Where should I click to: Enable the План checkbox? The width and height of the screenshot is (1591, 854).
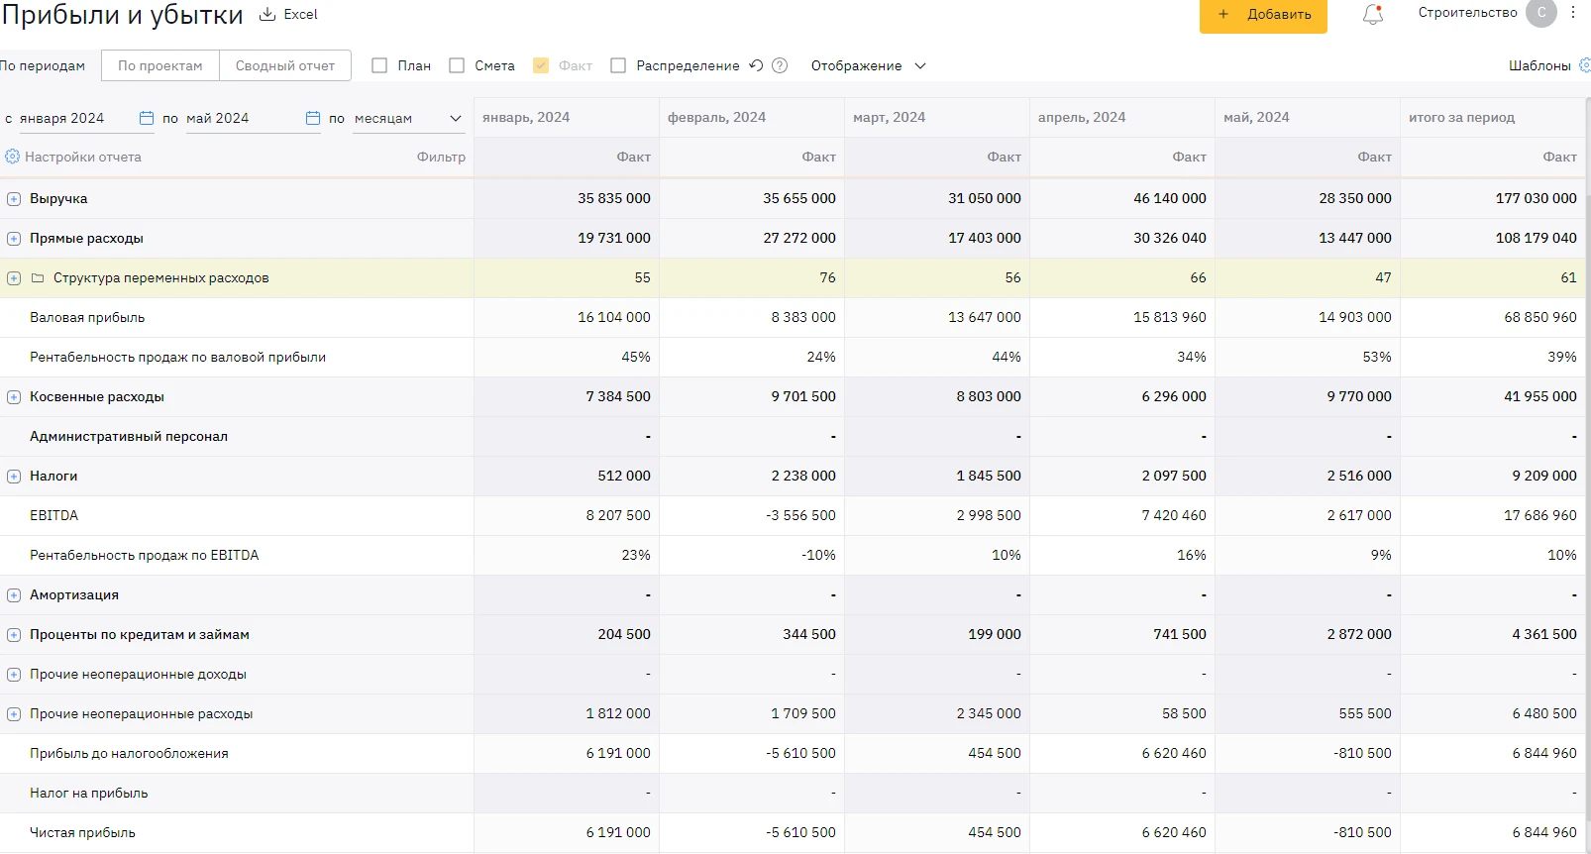[379, 65]
